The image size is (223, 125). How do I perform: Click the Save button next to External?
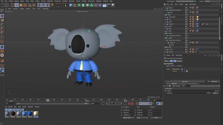click(215, 93)
